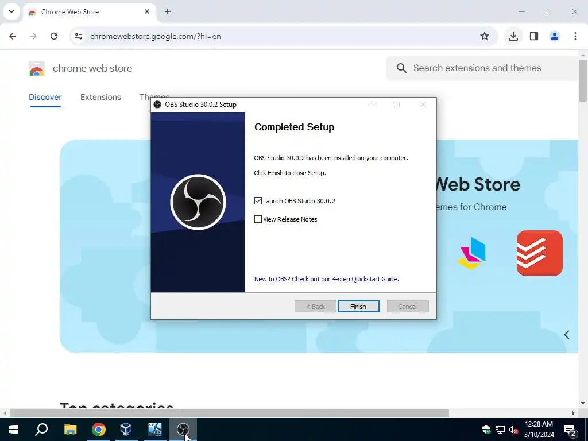Open VirtualBox from the taskbar
The height and width of the screenshot is (441, 588).
tap(126, 430)
